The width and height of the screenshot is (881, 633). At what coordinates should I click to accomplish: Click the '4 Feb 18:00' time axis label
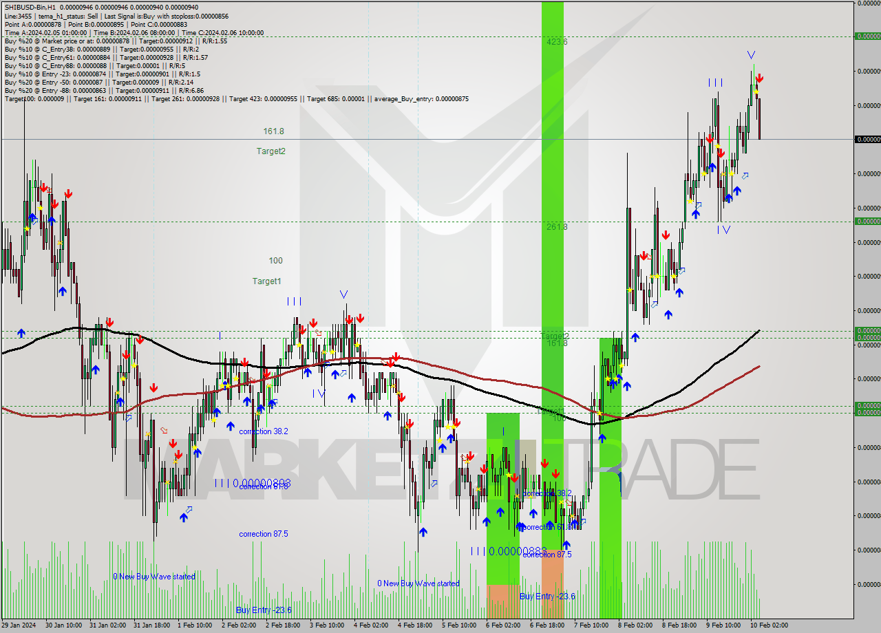(415, 625)
